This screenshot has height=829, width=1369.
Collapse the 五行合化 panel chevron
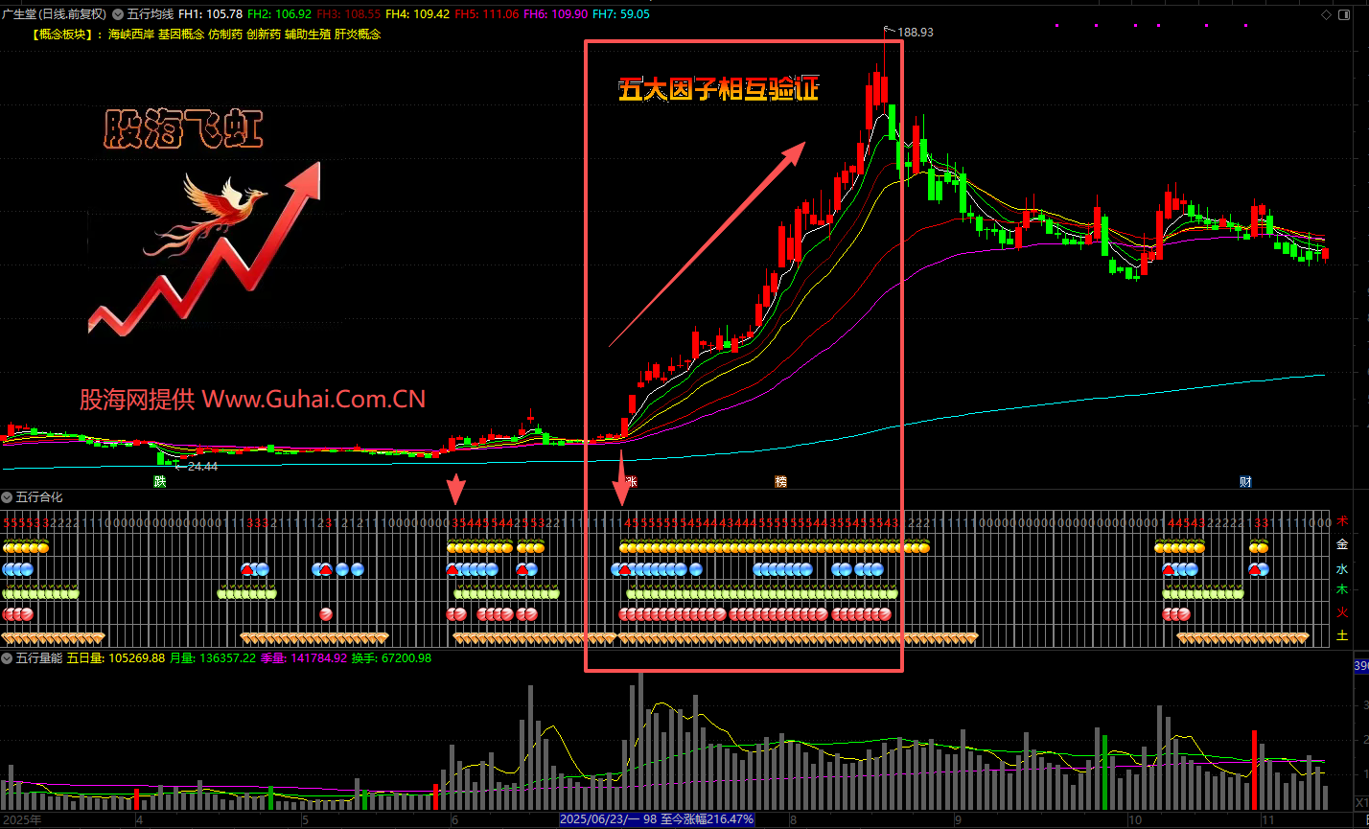(x=8, y=497)
